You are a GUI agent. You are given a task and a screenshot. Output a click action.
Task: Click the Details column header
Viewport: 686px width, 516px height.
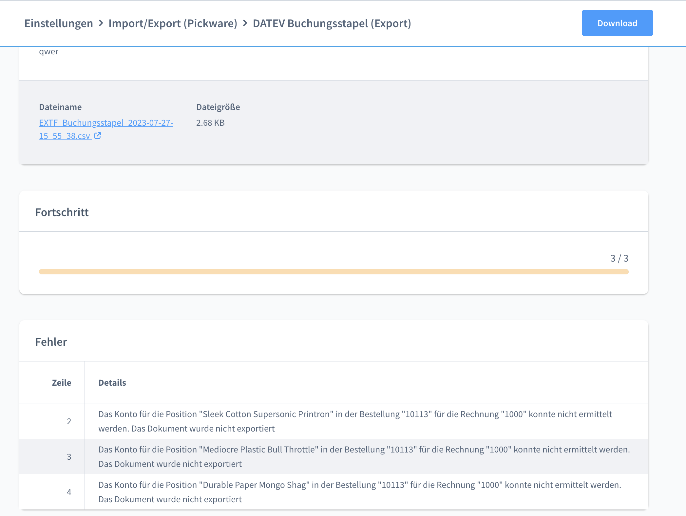click(112, 383)
